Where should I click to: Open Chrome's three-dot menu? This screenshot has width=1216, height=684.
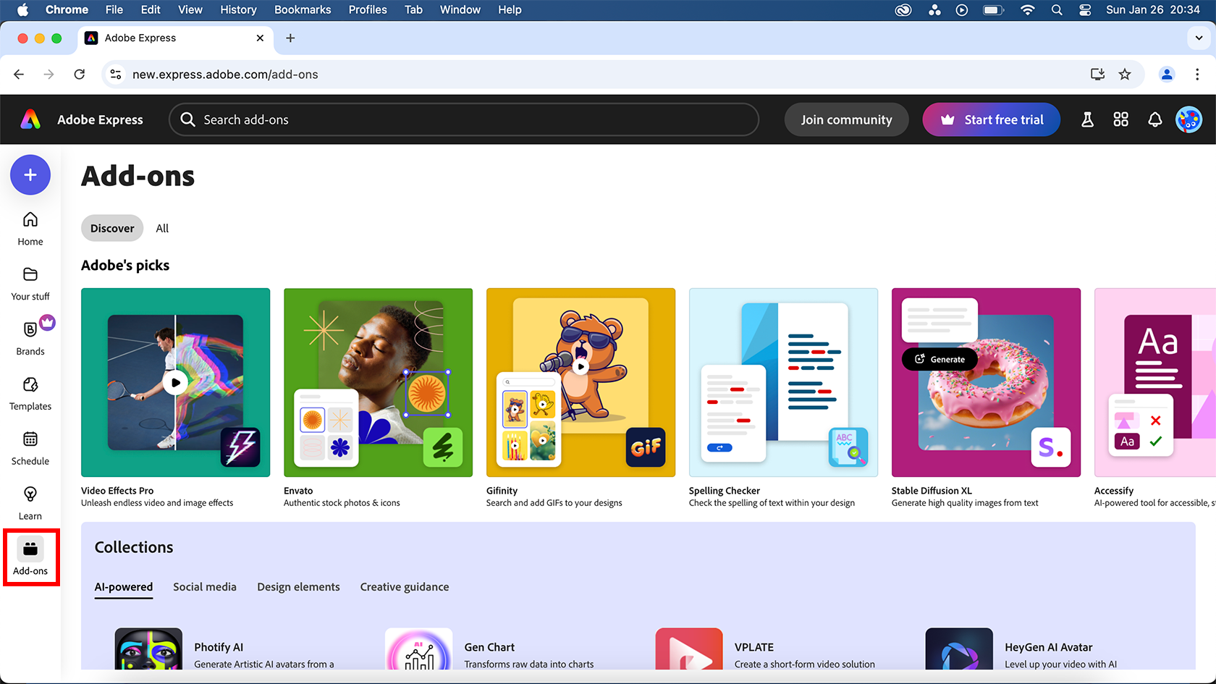click(1197, 74)
